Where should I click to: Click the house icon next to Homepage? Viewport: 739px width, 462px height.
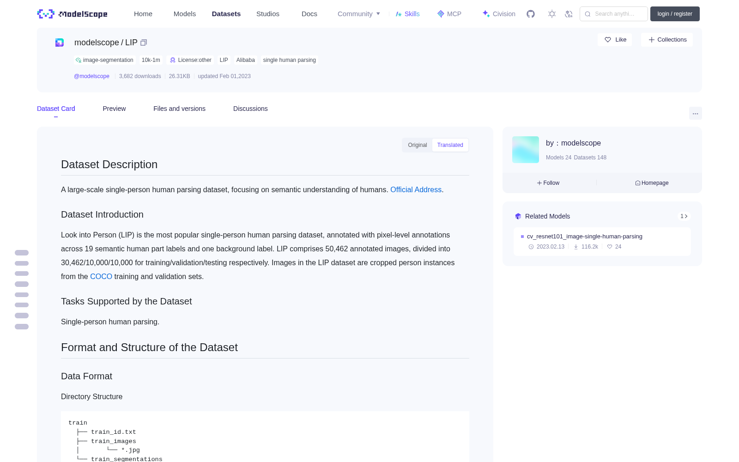tap(638, 183)
